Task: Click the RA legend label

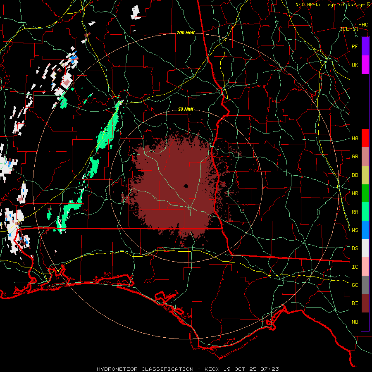Action: (355, 212)
